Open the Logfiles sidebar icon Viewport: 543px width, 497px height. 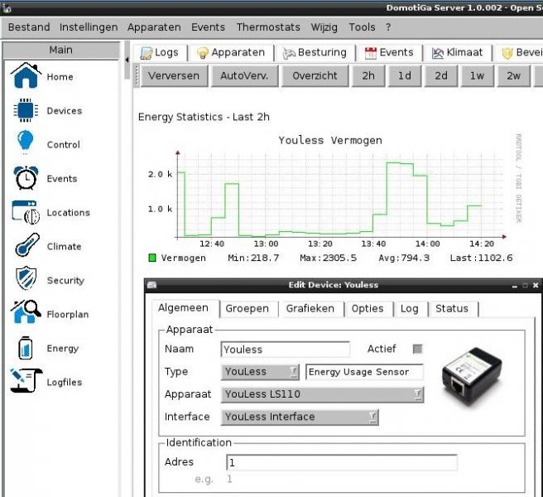click(26, 382)
